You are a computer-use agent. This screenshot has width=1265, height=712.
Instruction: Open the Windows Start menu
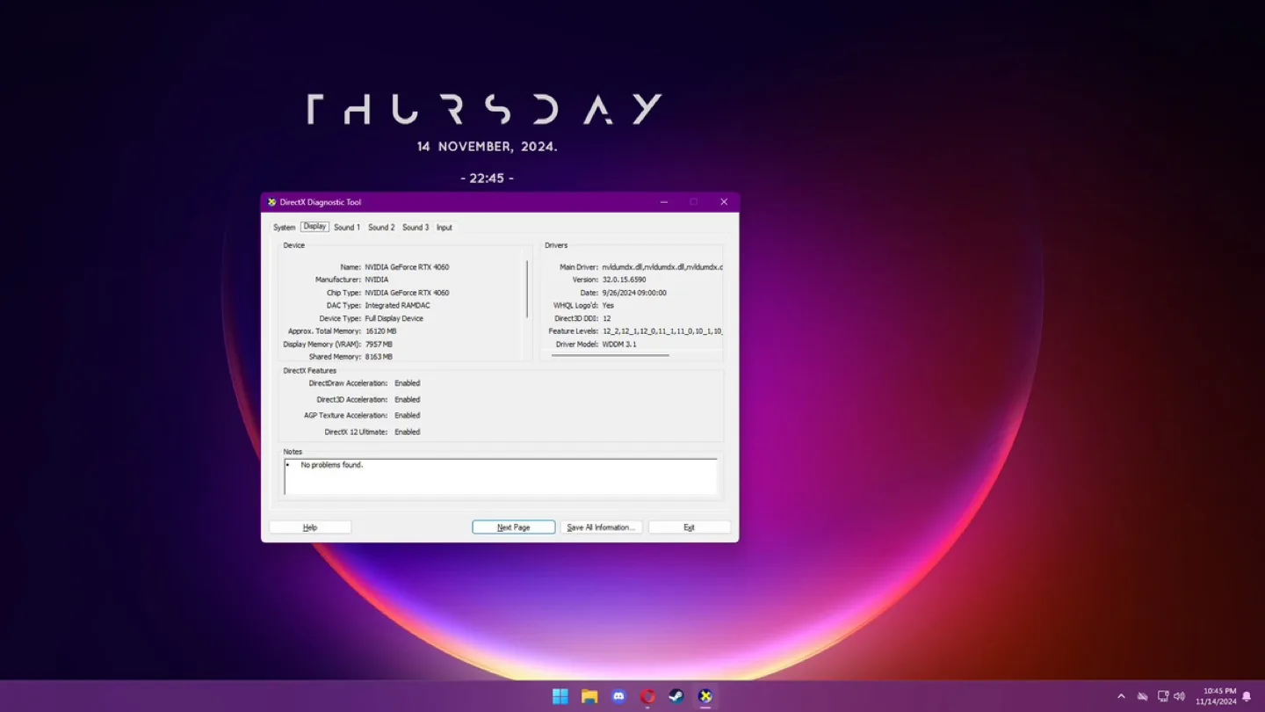coord(560,696)
